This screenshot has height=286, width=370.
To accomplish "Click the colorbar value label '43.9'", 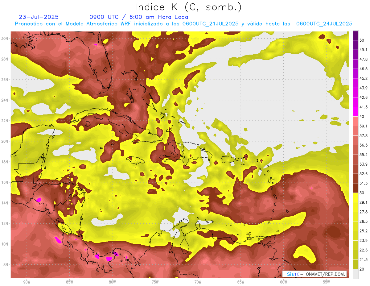I will (x=364, y=88).
